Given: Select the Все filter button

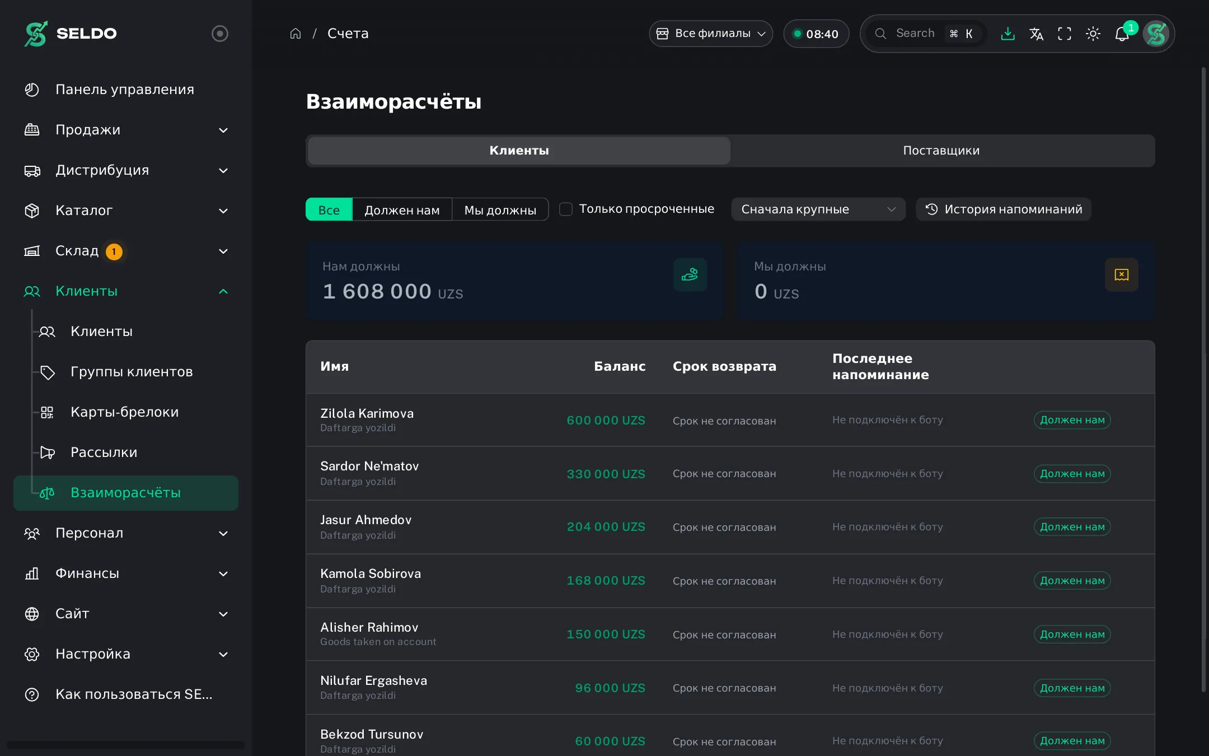Looking at the screenshot, I should 329,209.
